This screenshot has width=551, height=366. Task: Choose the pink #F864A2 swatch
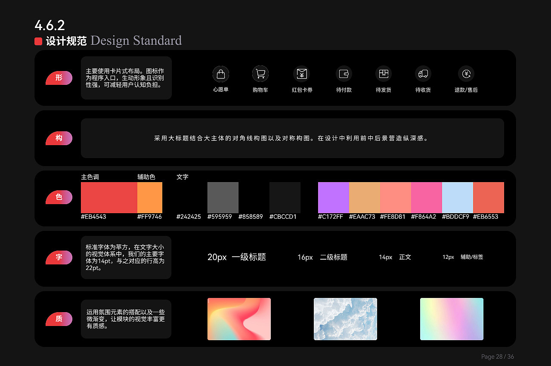427,198
